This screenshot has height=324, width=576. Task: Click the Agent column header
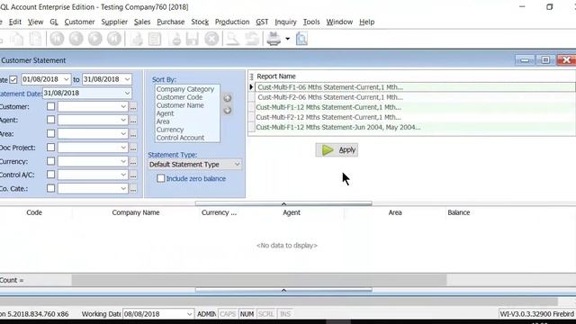(x=292, y=212)
